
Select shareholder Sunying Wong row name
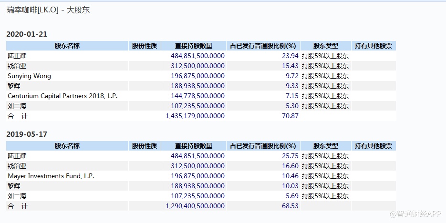pyautogui.click(x=29, y=76)
